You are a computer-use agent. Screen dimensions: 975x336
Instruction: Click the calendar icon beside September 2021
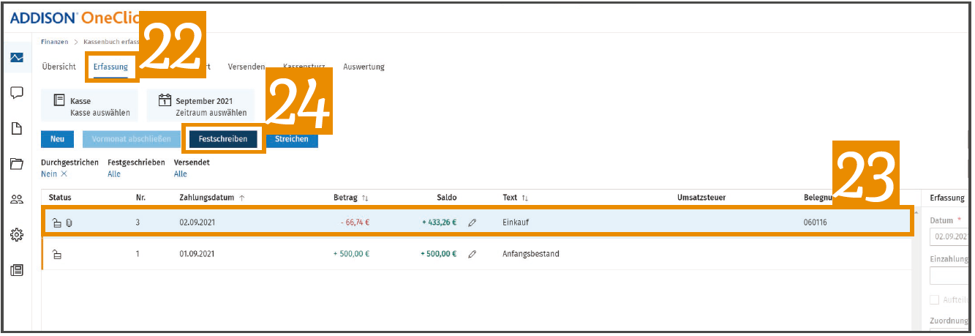(165, 101)
